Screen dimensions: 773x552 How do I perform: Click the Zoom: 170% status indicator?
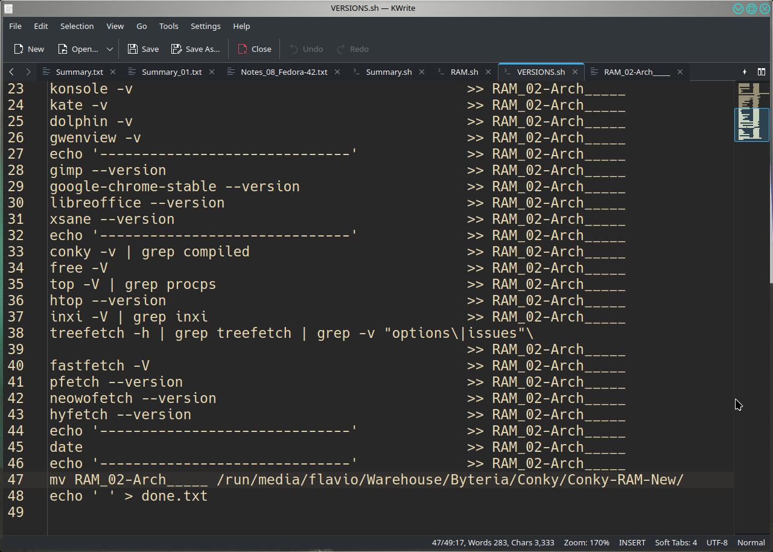tap(586, 542)
